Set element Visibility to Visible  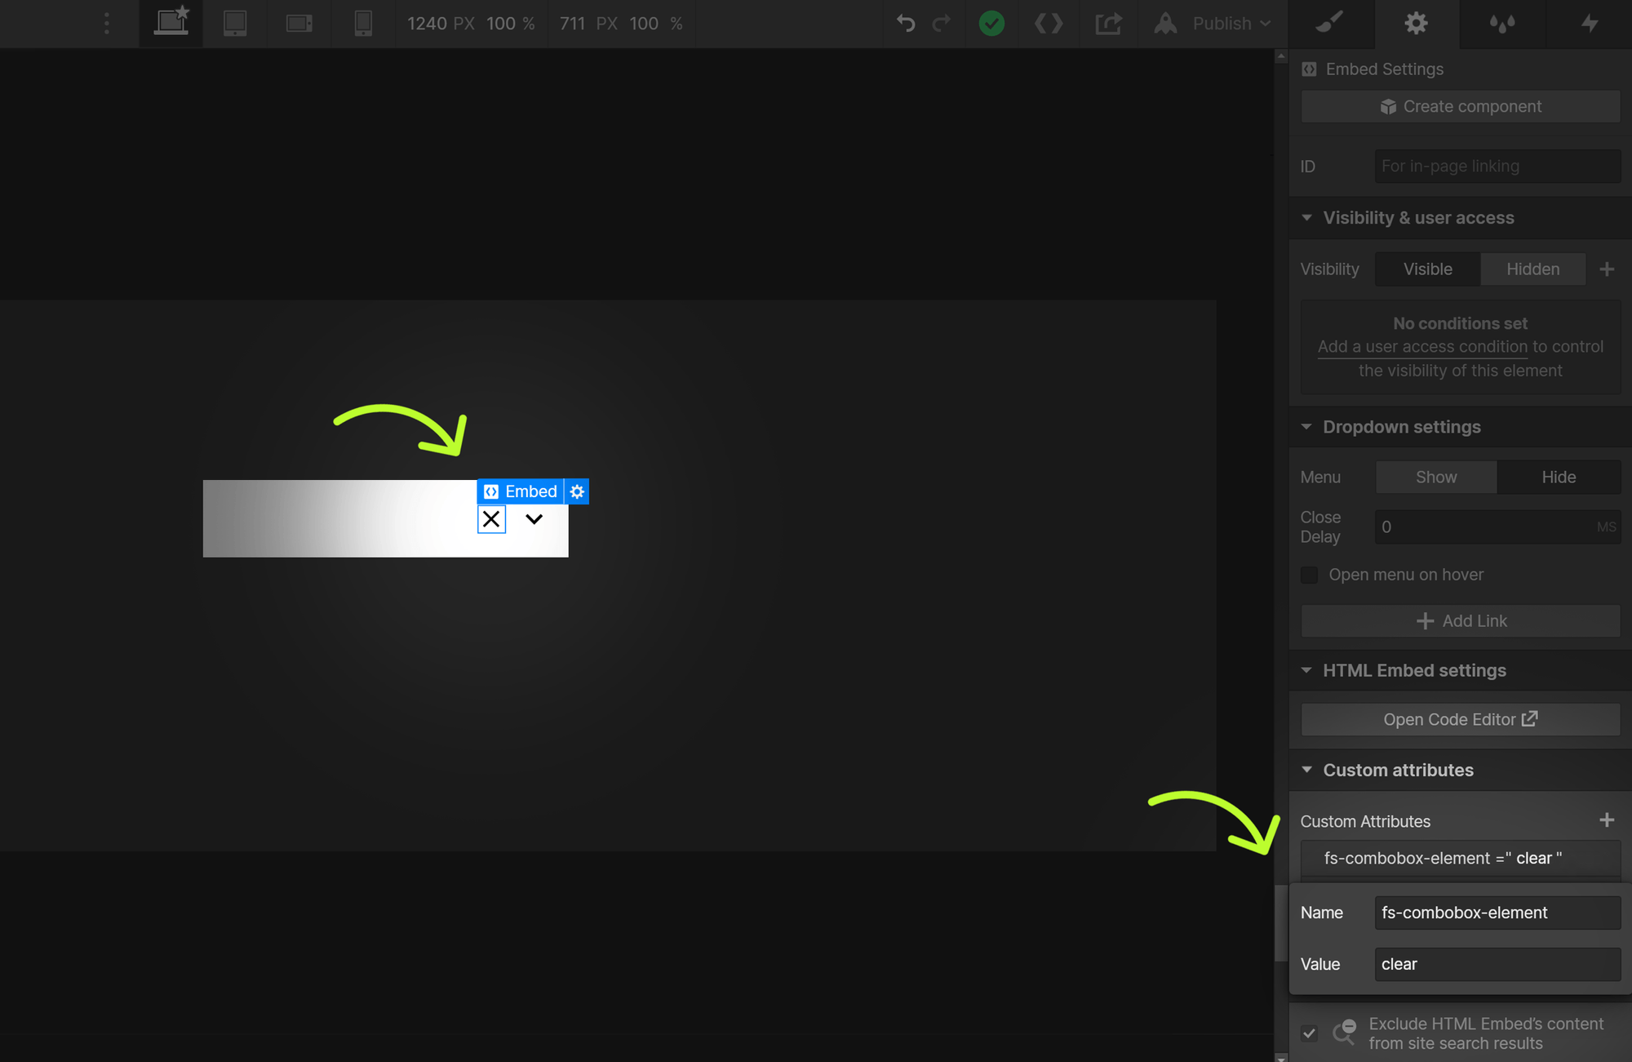[1427, 269]
